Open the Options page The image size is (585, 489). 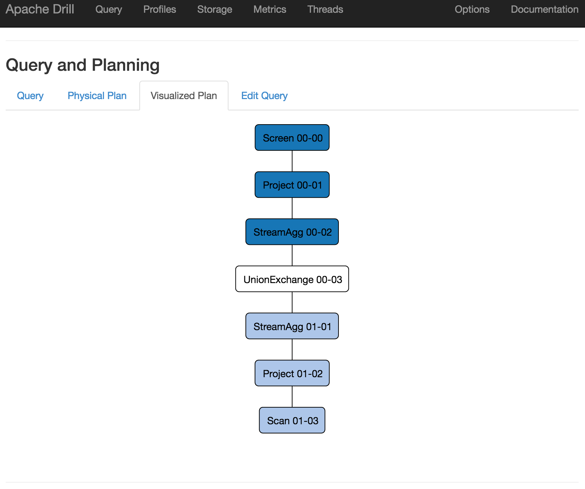472,10
